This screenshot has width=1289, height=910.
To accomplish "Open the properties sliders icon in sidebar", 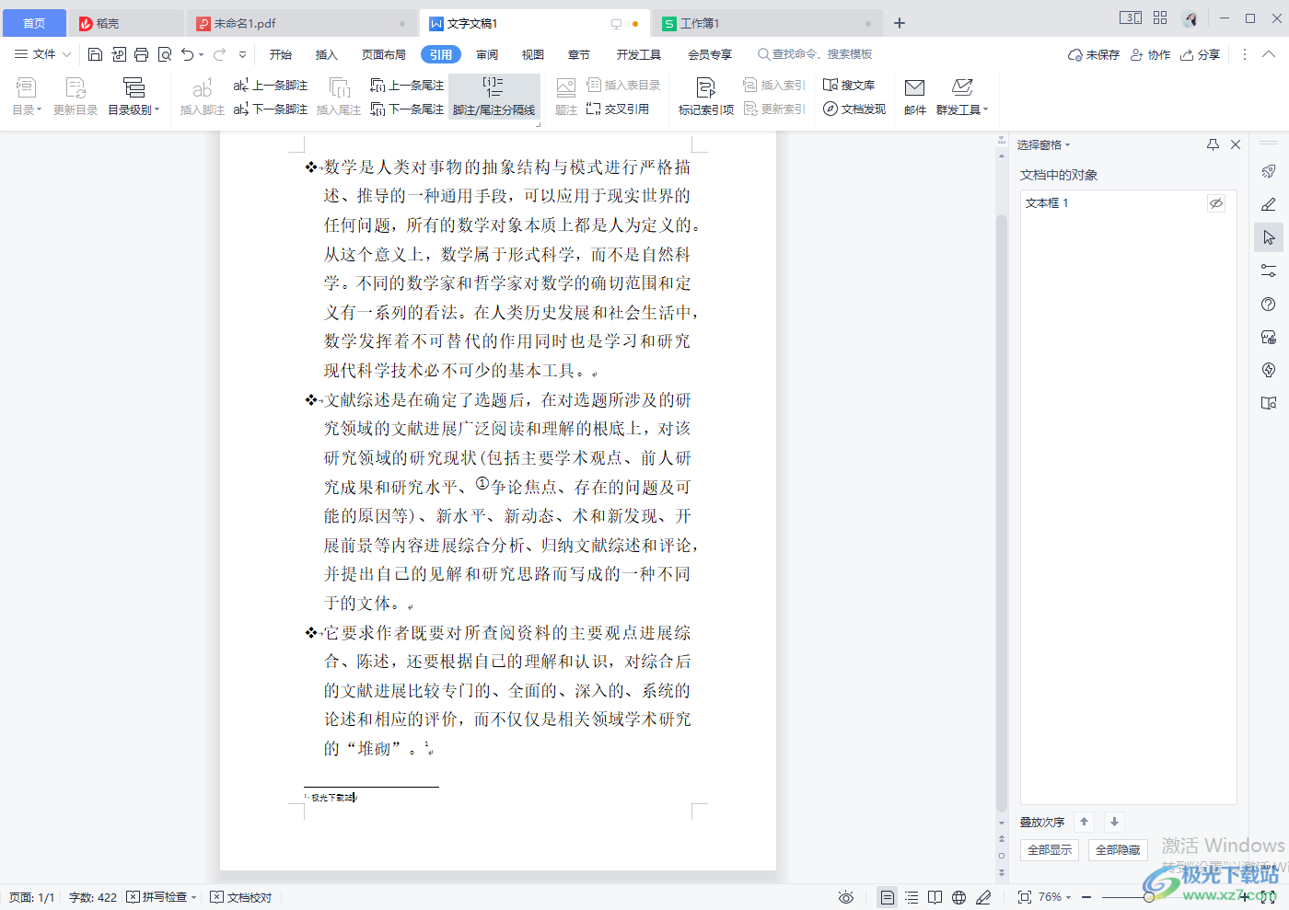I will (x=1269, y=271).
